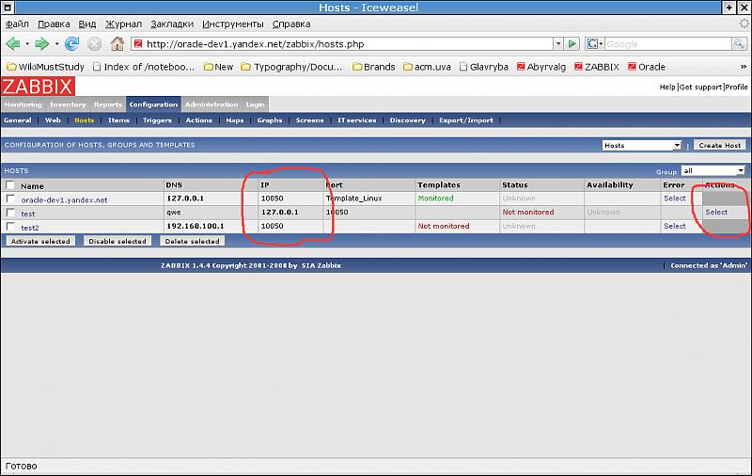Open the test2 host link
Image resolution: width=752 pixels, height=476 pixels.
click(30, 228)
